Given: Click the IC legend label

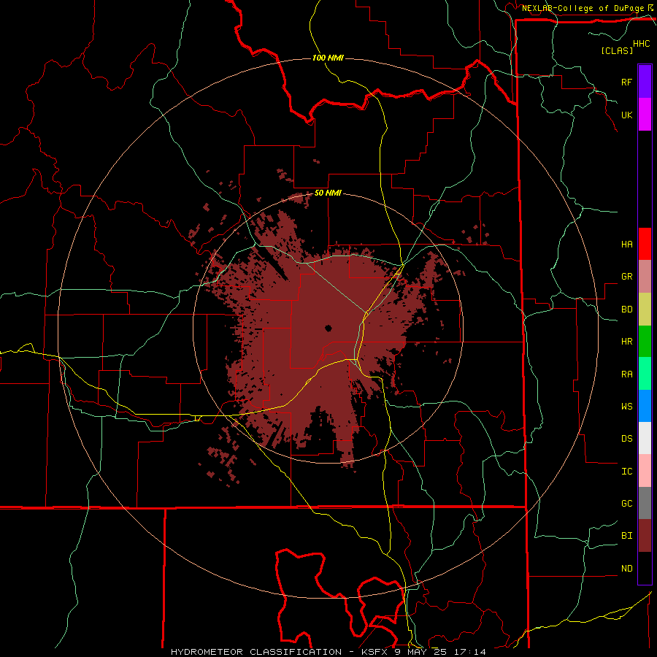Looking at the screenshot, I should 626,472.
